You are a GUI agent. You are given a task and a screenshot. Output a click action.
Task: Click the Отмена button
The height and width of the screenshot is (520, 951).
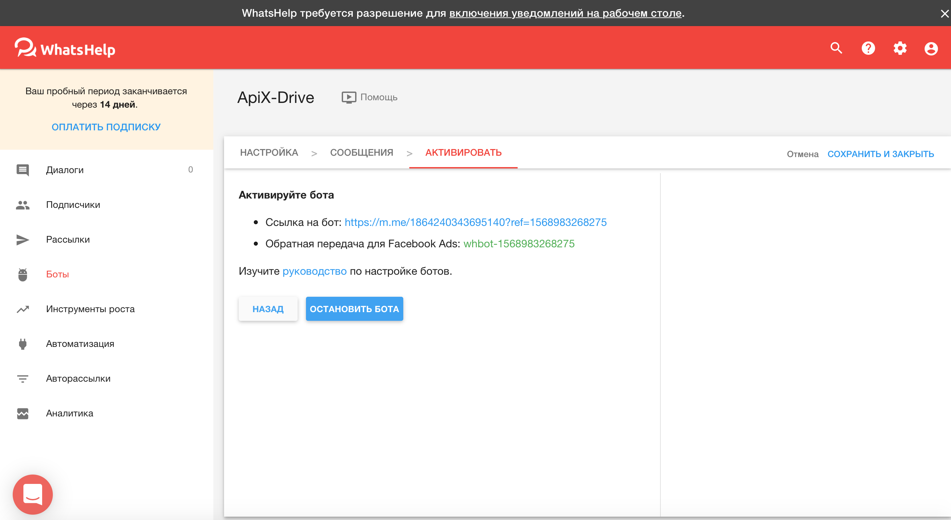tap(802, 154)
